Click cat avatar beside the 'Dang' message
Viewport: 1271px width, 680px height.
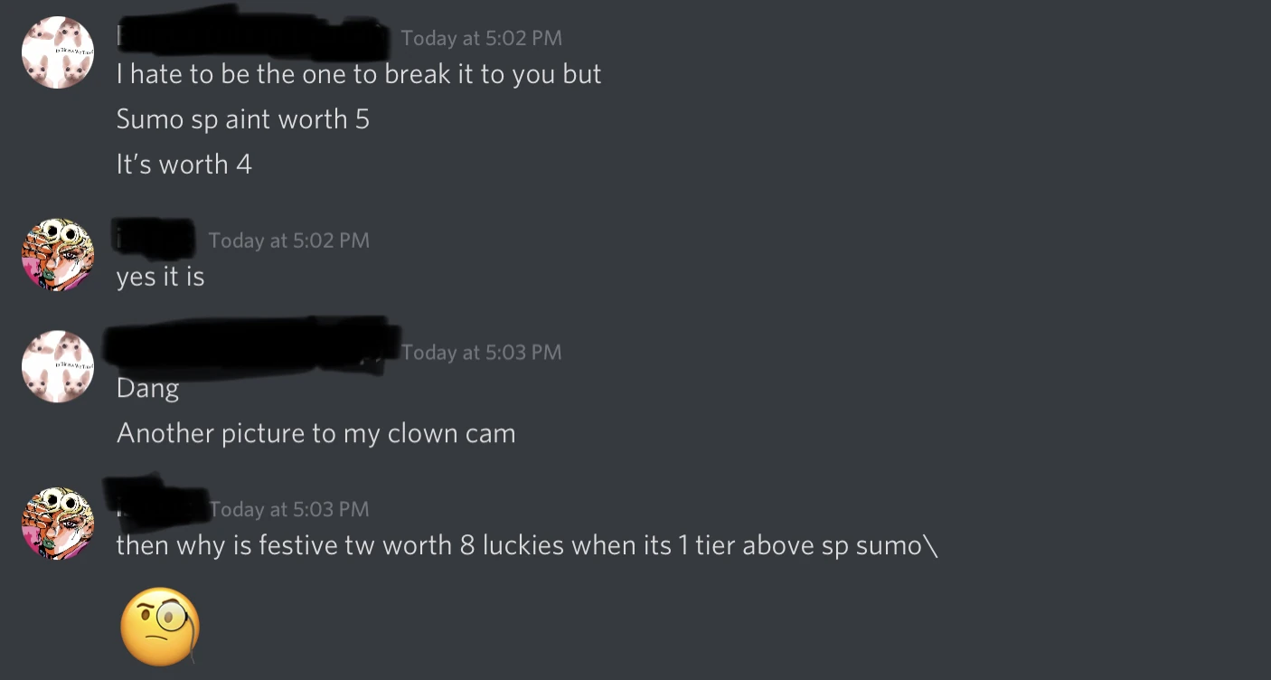coord(58,366)
